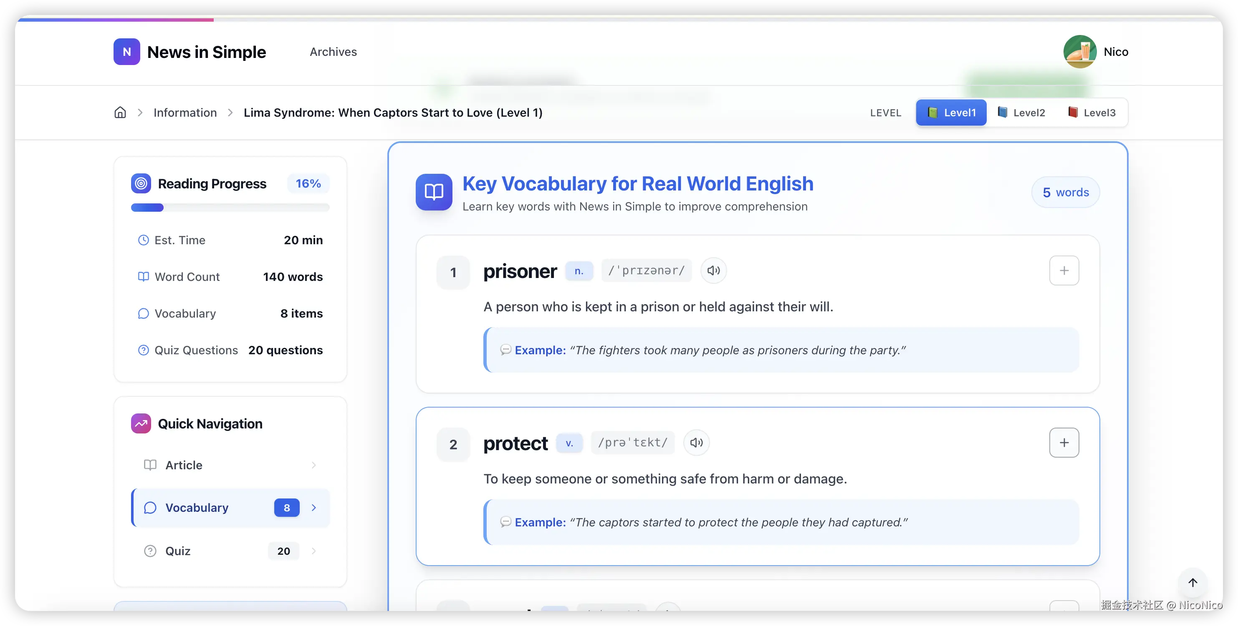The width and height of the screenshot is (1238, 626).
Task: Open Nico's profile avatar
Action: pyautogui.click(x=1079, y=52)
